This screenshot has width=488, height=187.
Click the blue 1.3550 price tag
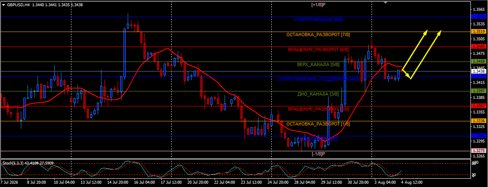pyautogui.click(x=478, y=17)
